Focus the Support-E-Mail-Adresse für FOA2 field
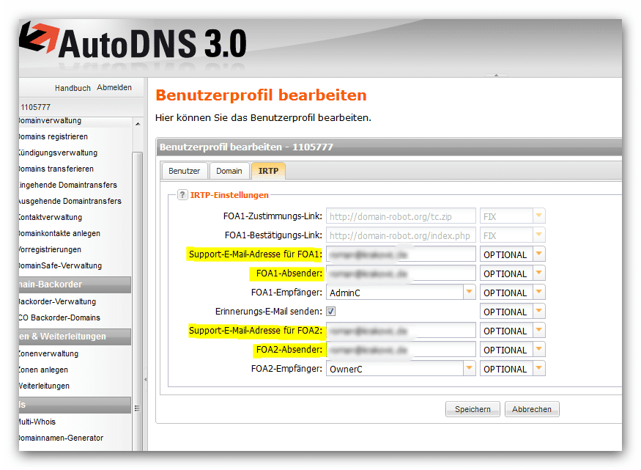This screenshot has width=641, height=470. click(401, 331)
